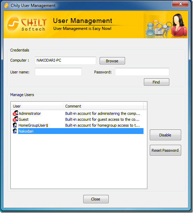Sort list by Comment column header
This screenshot has width=193, height=213.
coord(103,106)
